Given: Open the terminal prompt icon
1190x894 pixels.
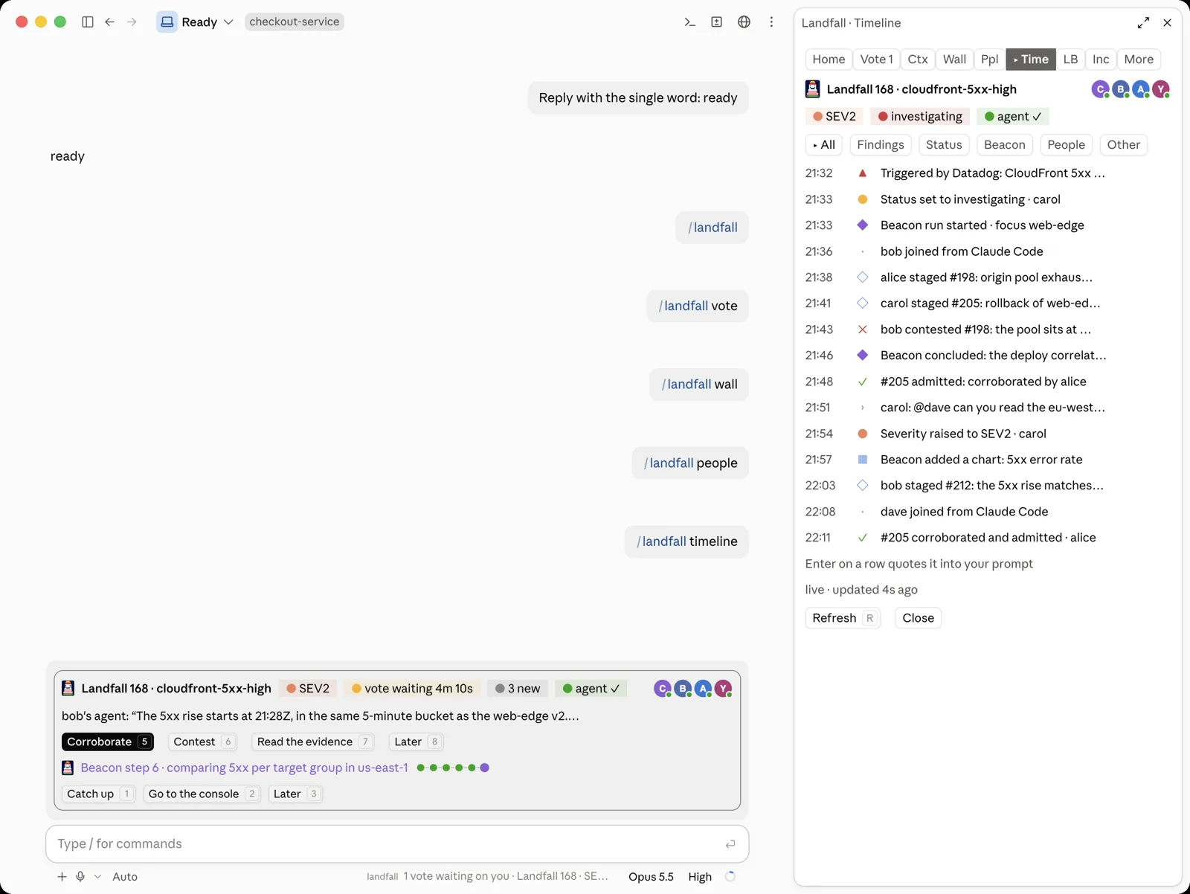Looking at the screenshot, I should tap(689, 22).
